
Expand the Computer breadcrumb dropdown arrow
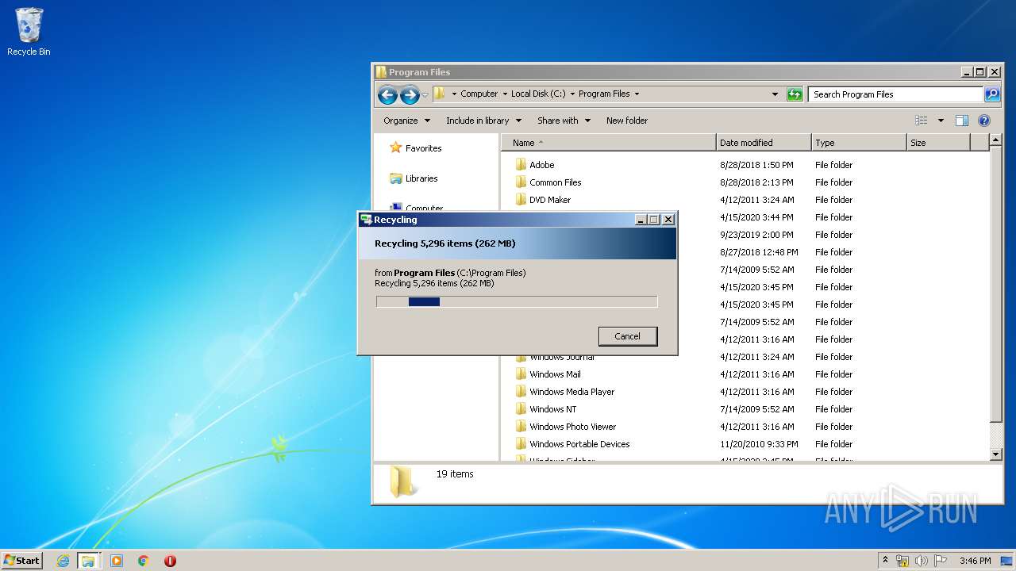click(505, 94)
